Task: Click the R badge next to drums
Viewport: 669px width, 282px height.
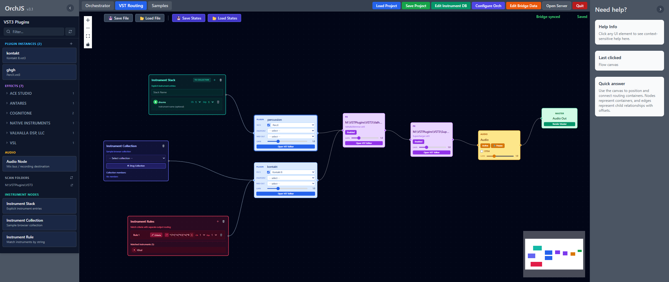Action: pyautogui.click(x=155, y=102)
